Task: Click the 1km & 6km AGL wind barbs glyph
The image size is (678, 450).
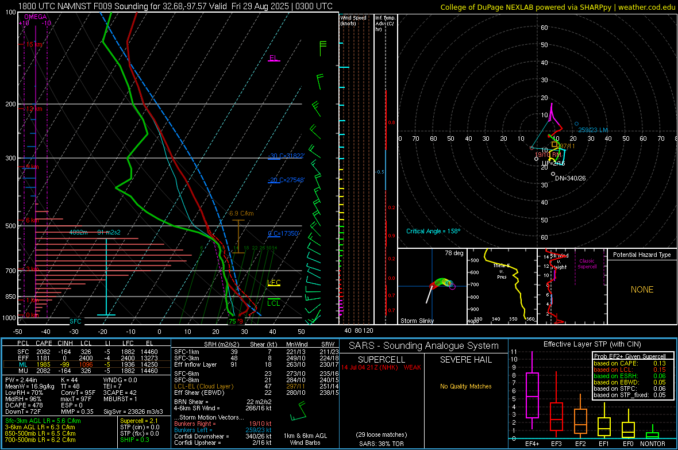Action: (x=298, y=411)
